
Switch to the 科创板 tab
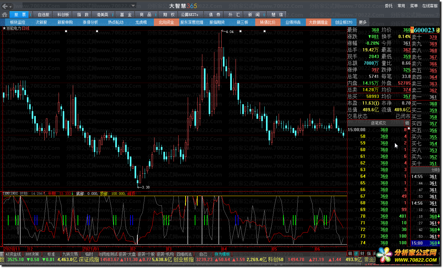click(x=63, y=15)
